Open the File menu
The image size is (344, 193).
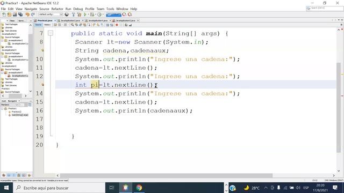[x=3, y=9]
